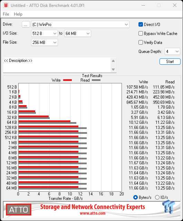Click the 512 B write value 107.58 MB/s

coord(137,87)
